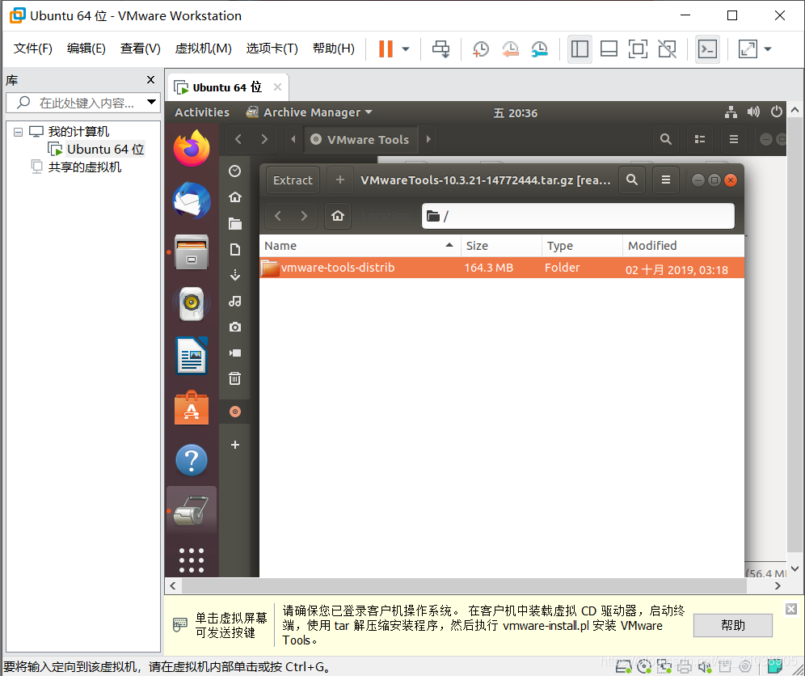Launch Firefox from the dock

click(x=192, y=148)
